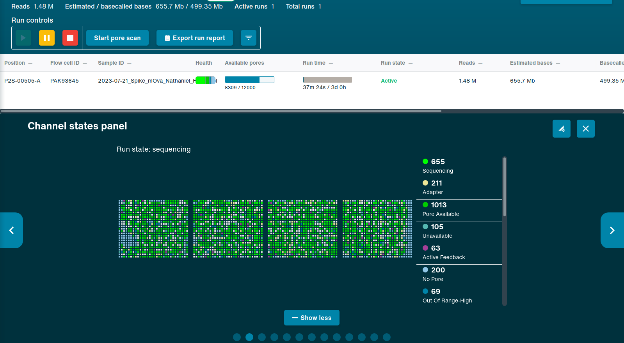Click the Start pore scan button
The image size is (624, 343).
pos(117,38)
